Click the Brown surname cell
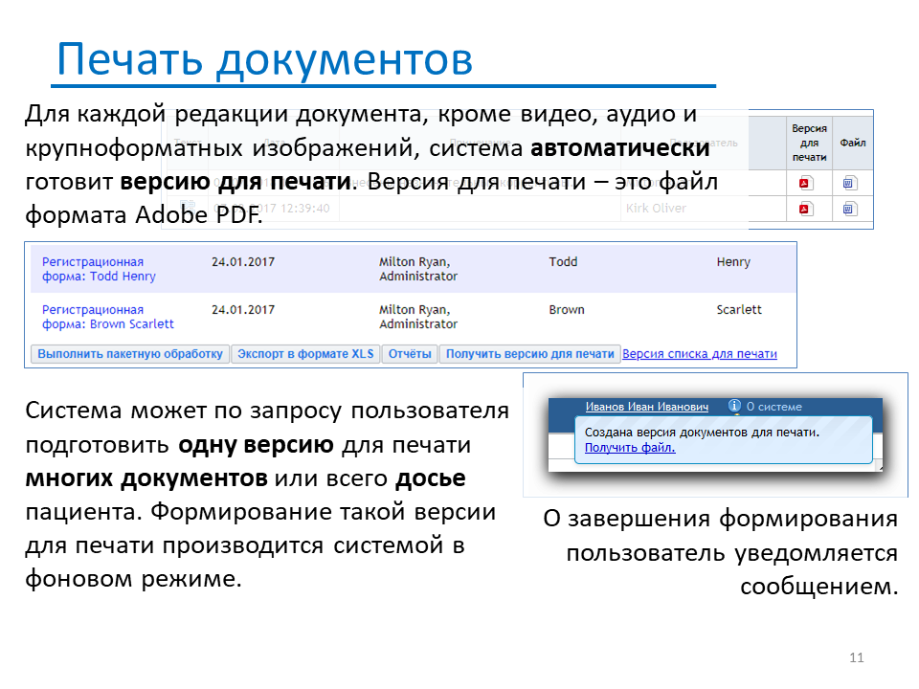 click(x=567, y=310)
